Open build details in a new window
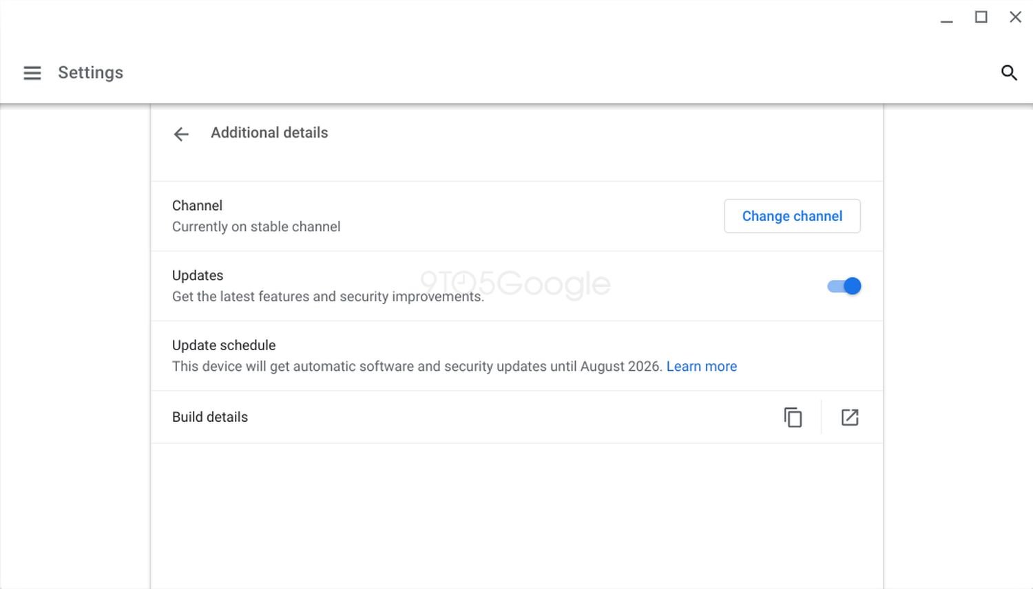The image size is (1033, 589). (x=850, y=418)
